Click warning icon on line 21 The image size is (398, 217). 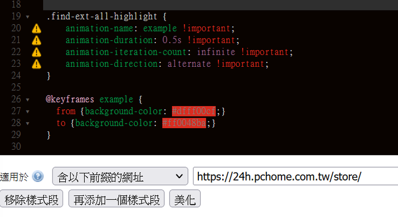point(36,40)
